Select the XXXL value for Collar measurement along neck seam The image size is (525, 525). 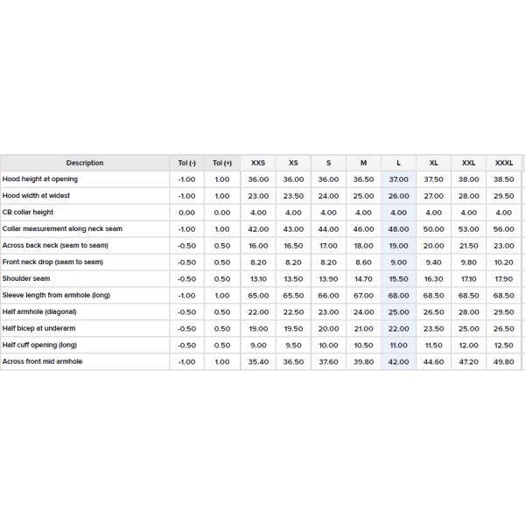504,229
